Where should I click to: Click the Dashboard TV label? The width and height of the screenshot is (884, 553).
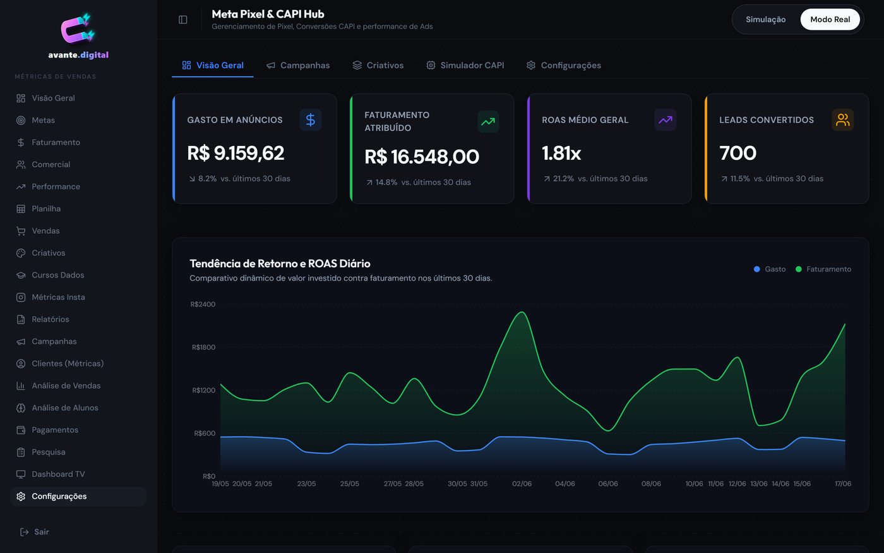[58, 474]
